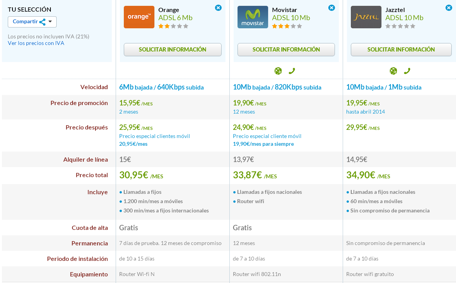Click the 'Precio después' row label
Viewport: 456px width, 283px height.
pos(87,128)
